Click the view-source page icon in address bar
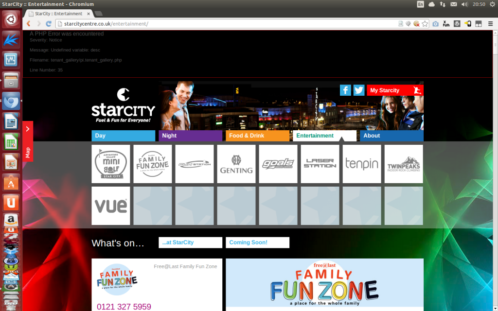 401,24
